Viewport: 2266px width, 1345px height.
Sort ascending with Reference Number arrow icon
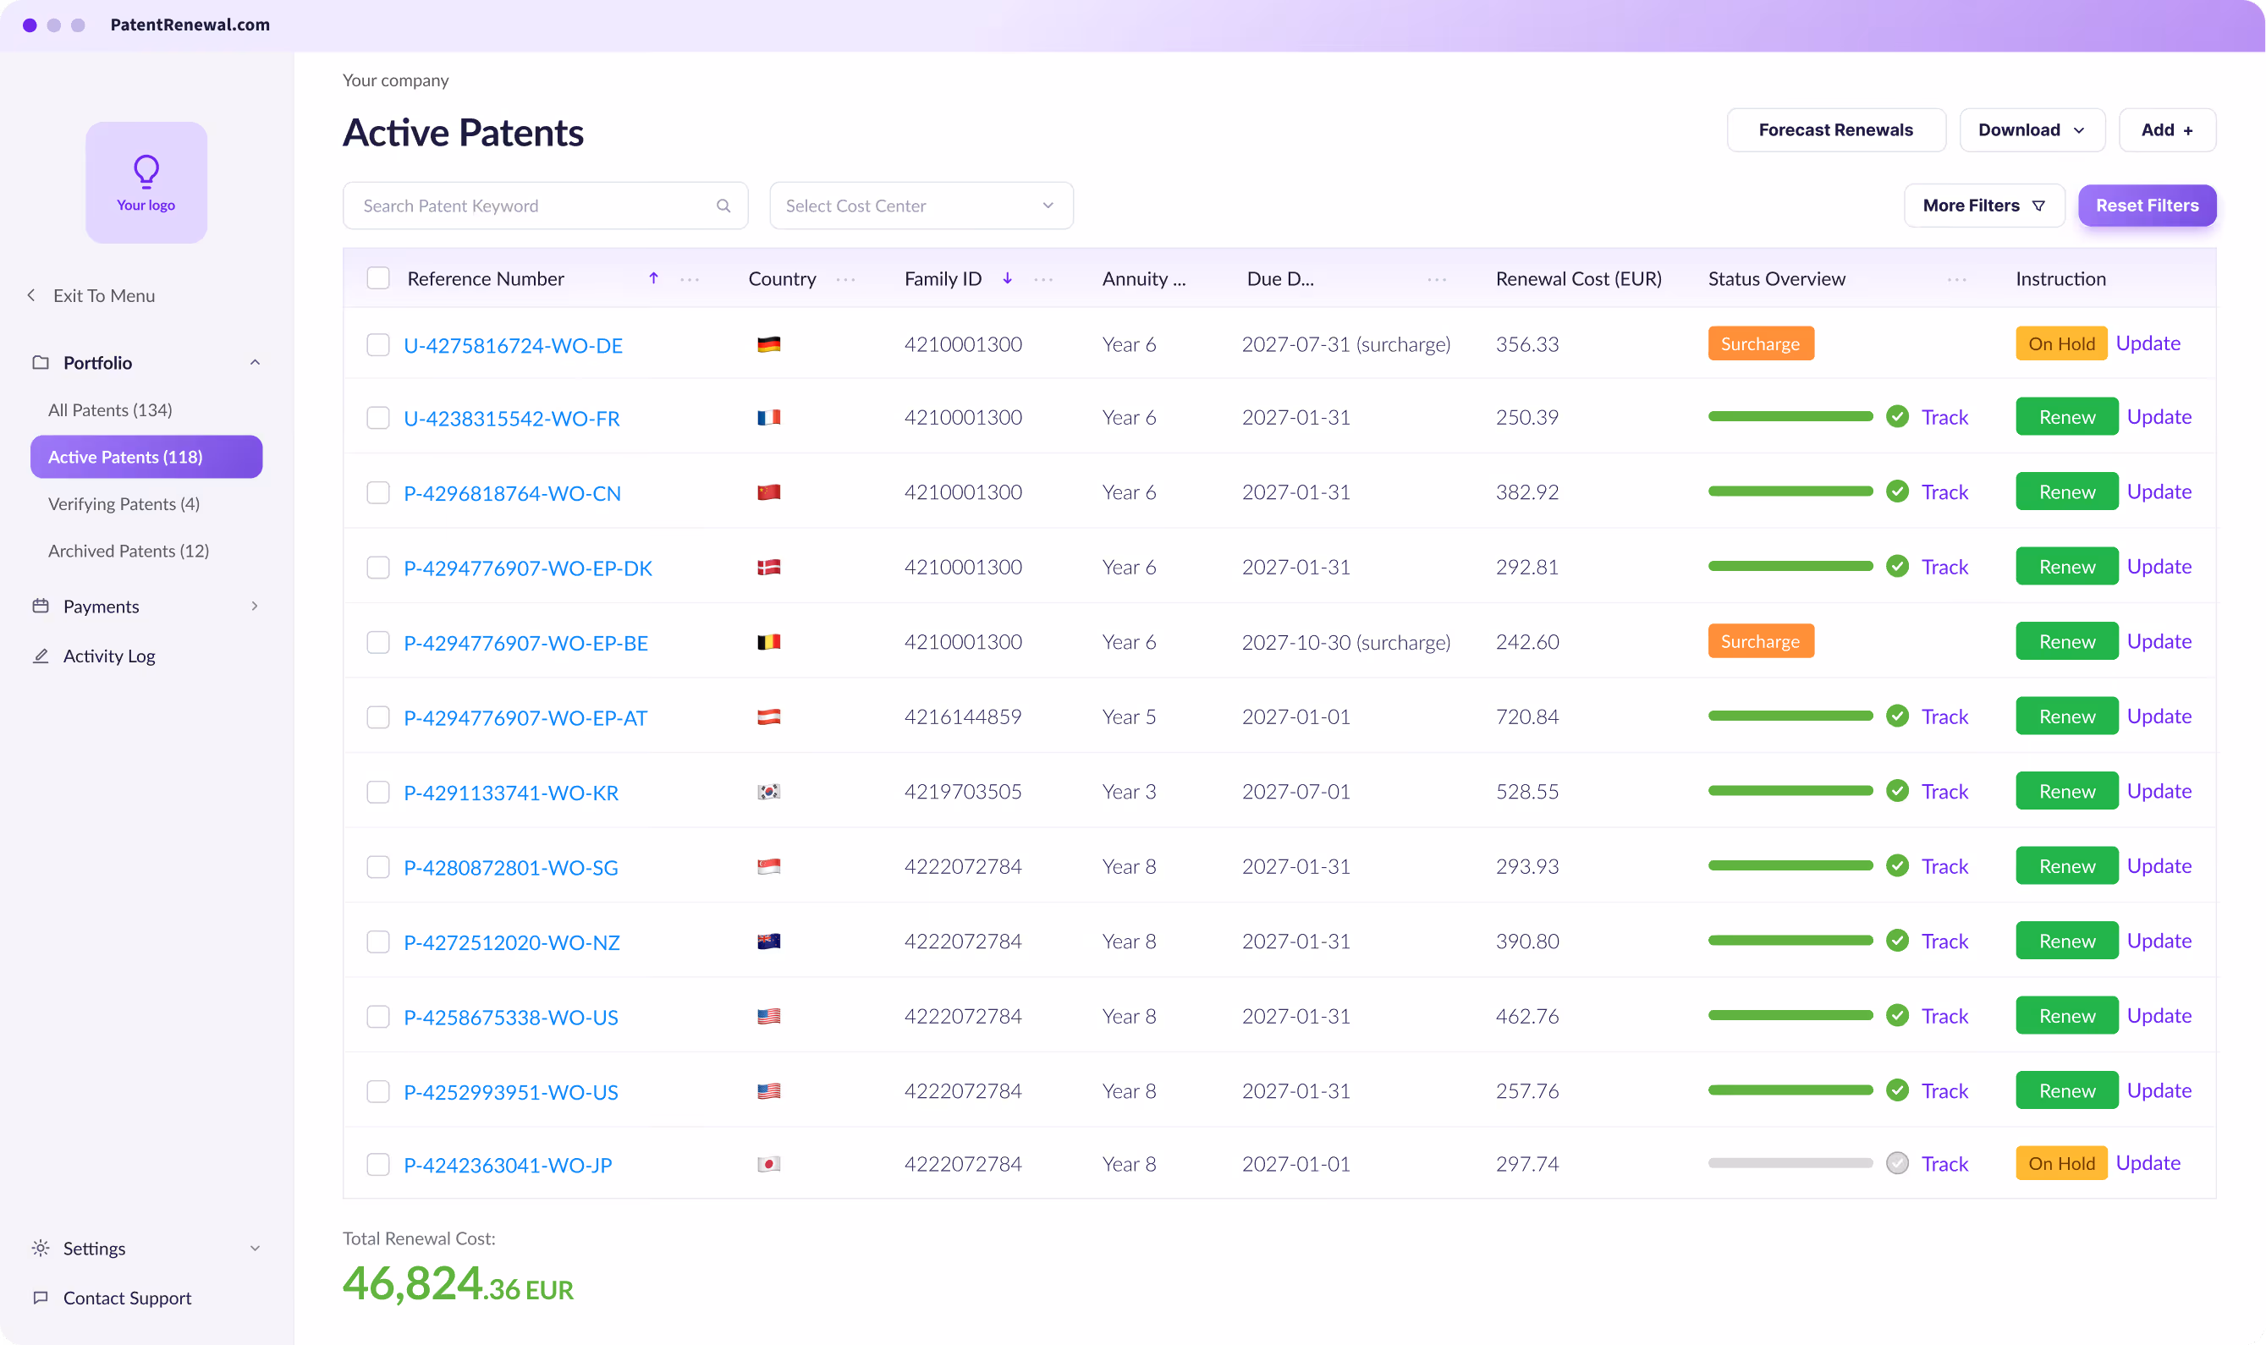tap(653, 278)
